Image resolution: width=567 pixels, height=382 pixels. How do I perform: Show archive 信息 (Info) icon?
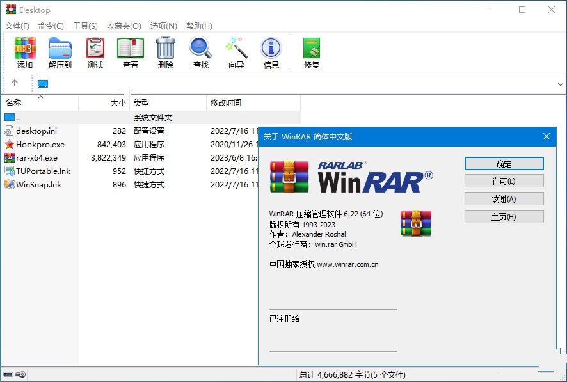271,48
